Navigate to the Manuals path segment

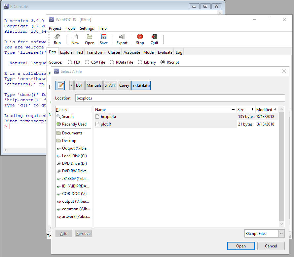click(94, 85)
